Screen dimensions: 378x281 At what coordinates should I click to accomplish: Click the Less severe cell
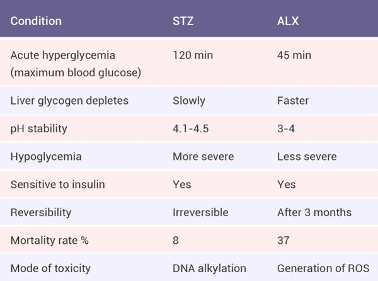point(307,157)
